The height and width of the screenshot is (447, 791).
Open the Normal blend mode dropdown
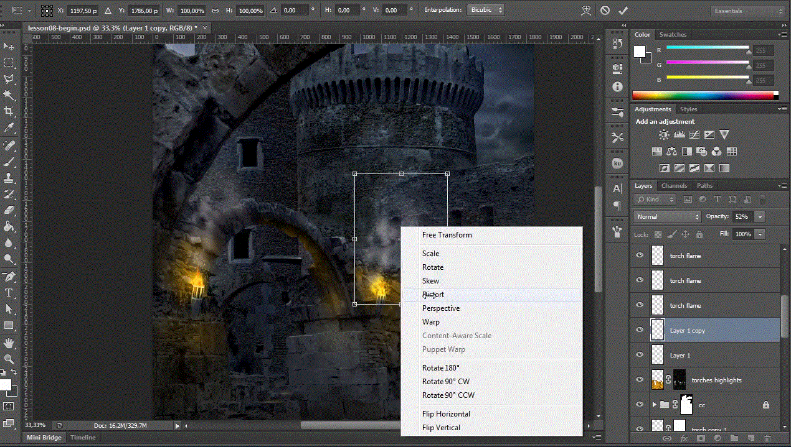[667, 216]
